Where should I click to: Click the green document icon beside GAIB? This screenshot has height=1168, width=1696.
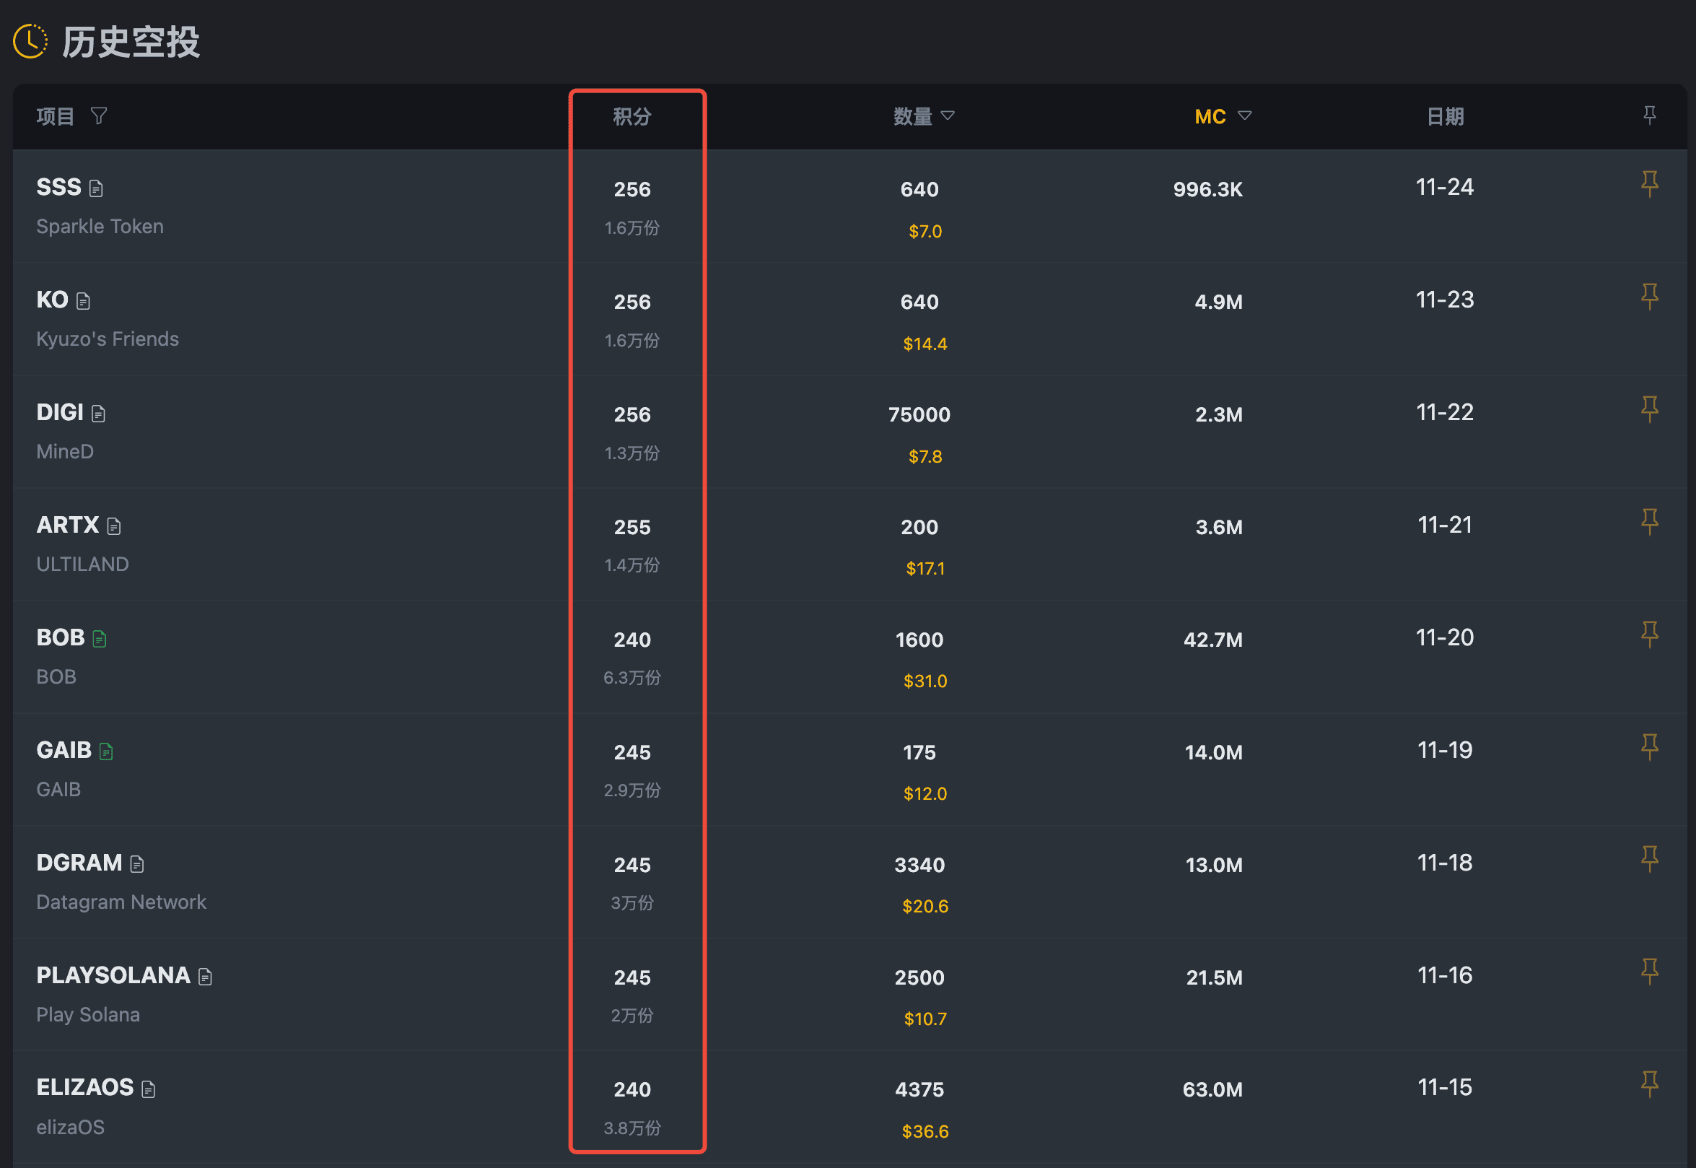tap(106, 751)
